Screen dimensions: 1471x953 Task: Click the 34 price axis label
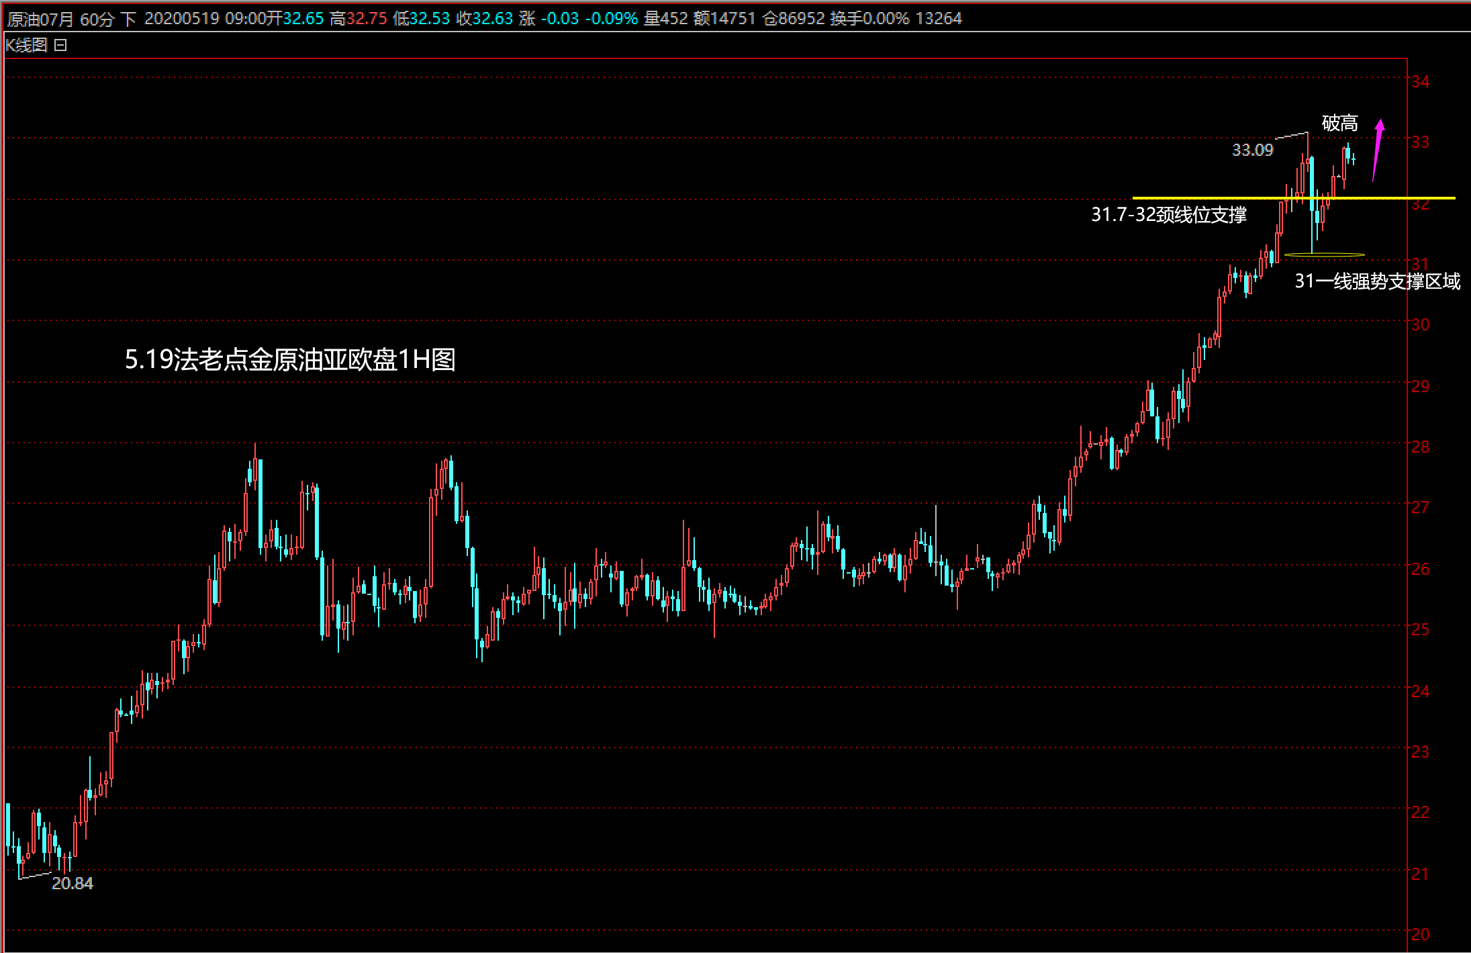[x=1420, y=81]
